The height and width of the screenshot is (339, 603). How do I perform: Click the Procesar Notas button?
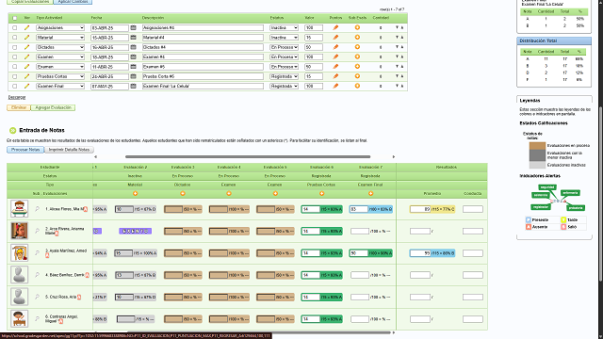click(25, 150)
